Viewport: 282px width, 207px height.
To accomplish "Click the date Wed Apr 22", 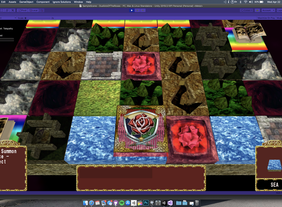I will 274,2.
